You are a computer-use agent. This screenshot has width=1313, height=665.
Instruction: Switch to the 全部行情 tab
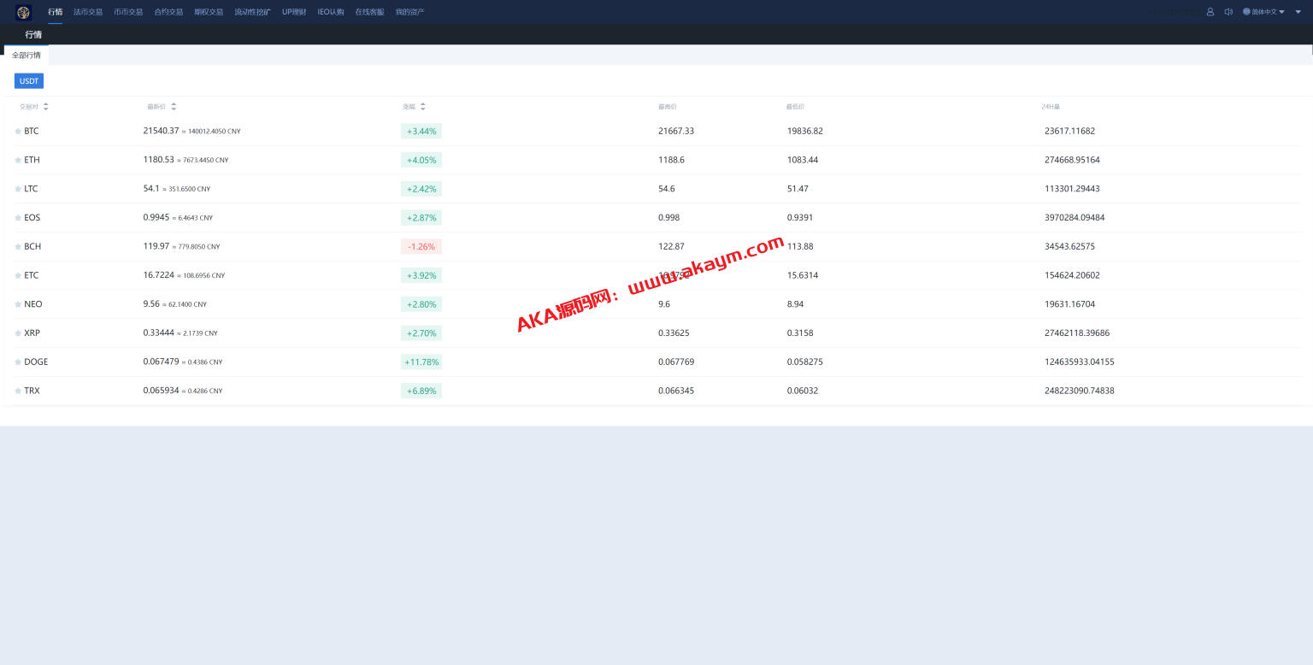tap(26, 56)
